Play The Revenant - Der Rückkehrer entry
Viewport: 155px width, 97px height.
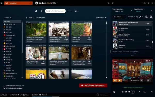click(x=132, y=24)
